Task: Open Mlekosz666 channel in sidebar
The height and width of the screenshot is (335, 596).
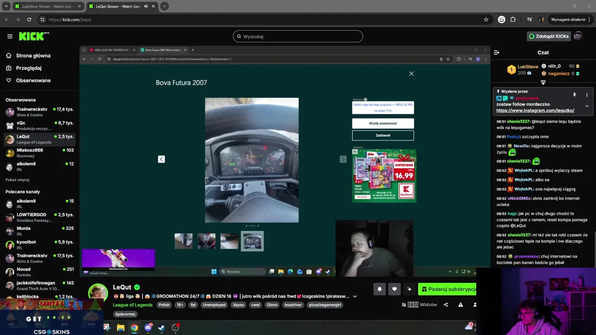Action: pyautogui.click(x=40, y=153)
